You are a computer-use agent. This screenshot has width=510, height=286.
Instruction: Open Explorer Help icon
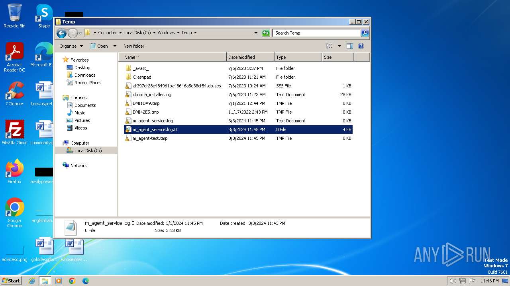(361, 46)
